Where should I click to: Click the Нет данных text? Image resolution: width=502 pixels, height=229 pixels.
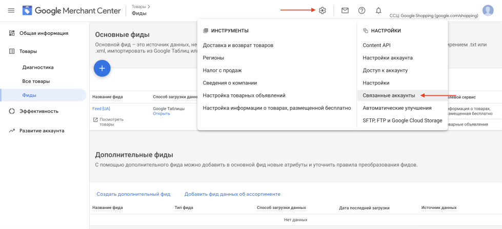(x=296, y=220)
